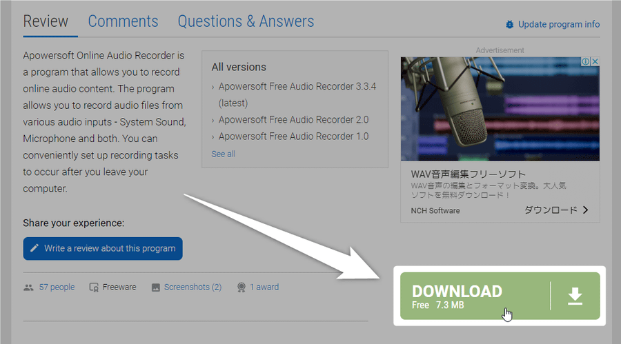Screen dimensions: 621x344
Task: Click the download arrow icon
Action: coord(575,296)
